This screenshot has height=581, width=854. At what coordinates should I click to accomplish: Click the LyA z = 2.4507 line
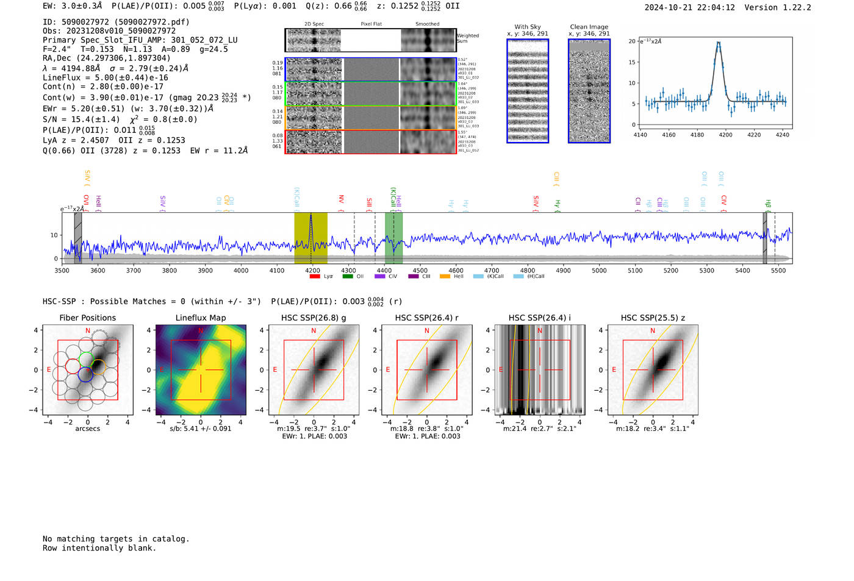click(x=115, y=140)
